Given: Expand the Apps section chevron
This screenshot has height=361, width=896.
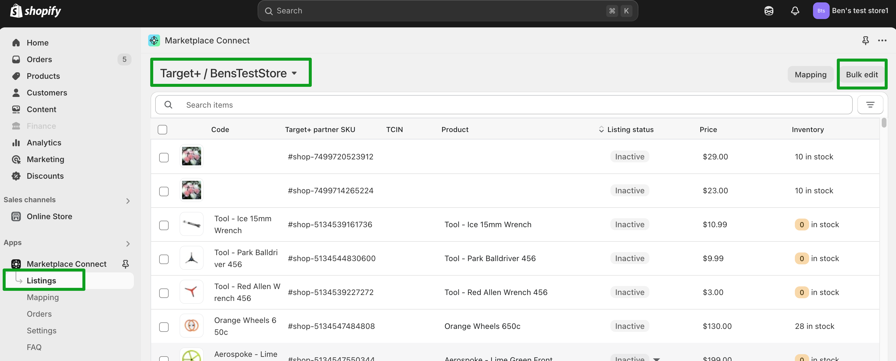Looking at the screenshot, I should point(128,244).
